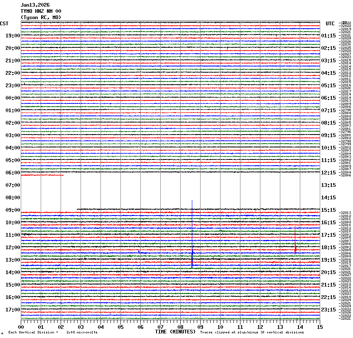Click the 05 minute tick label on x-axis
The image size is (353, 338).
click(x=120, y=327)
